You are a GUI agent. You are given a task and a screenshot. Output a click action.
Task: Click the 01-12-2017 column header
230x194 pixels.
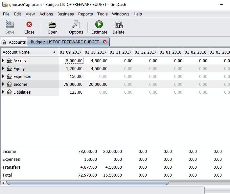(146, 52)
